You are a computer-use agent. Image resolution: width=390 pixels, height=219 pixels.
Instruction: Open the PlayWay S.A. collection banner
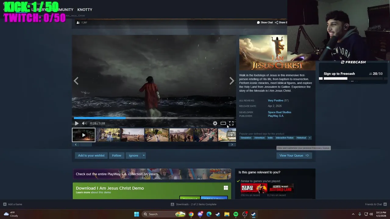(152, 174)
